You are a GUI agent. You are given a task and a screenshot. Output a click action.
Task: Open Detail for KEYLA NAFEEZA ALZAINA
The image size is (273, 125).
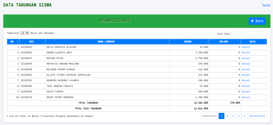pyautogui.click(x=246, y=47)
